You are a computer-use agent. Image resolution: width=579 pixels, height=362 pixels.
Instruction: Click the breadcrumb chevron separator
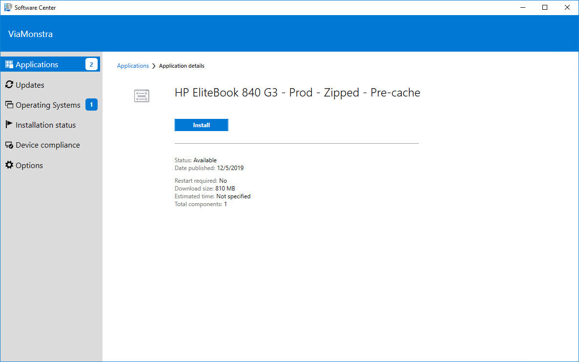coord(154,66)
